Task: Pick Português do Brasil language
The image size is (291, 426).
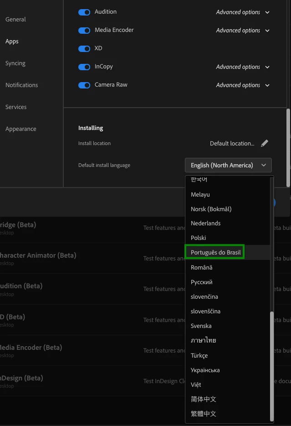Action: [x=228, y=252]
